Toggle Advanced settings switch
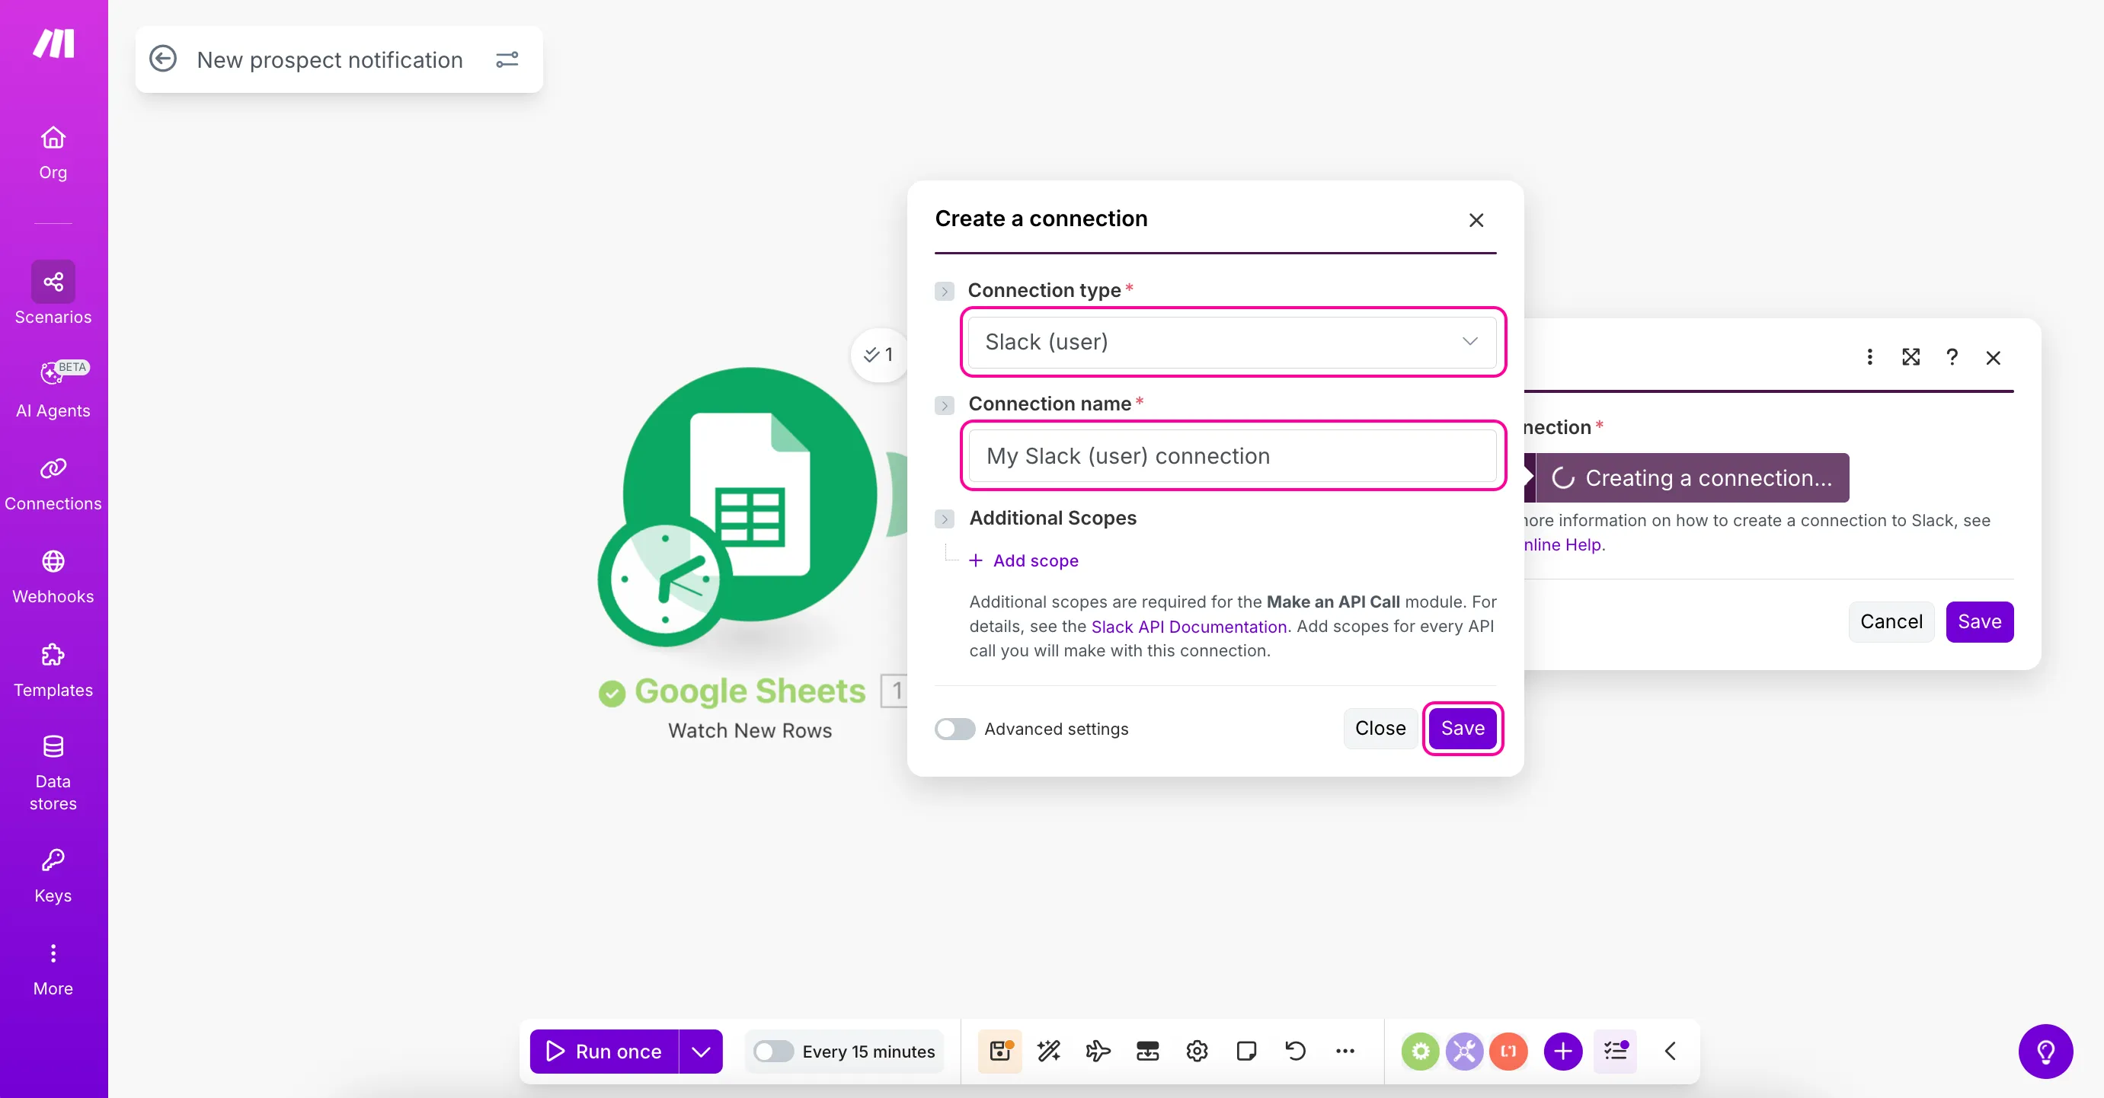 click(x=954, y=729)
